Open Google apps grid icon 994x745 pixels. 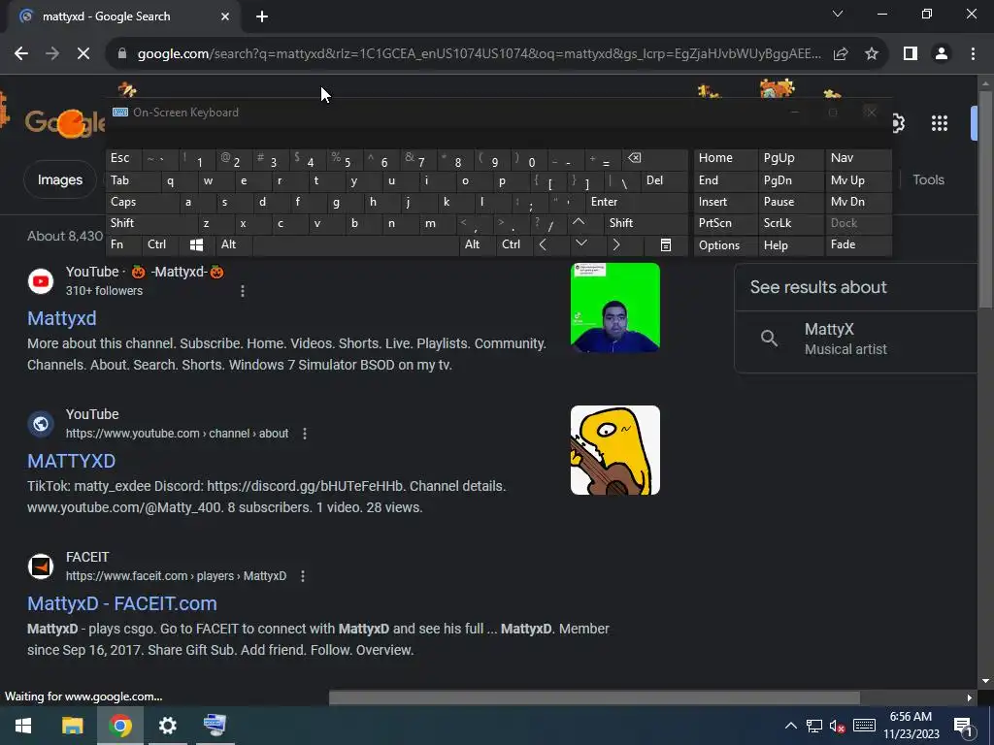coord(940,123)
